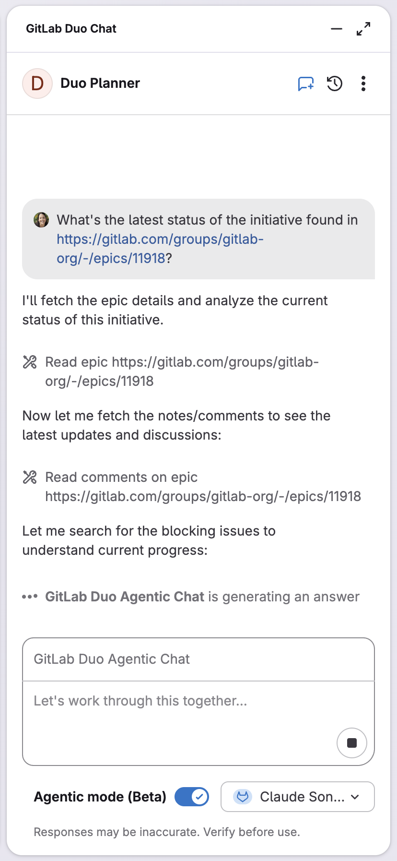Open the Duo Planner options menu
The height and width of the screenshot is (861, 397).
tap(363, 83)
